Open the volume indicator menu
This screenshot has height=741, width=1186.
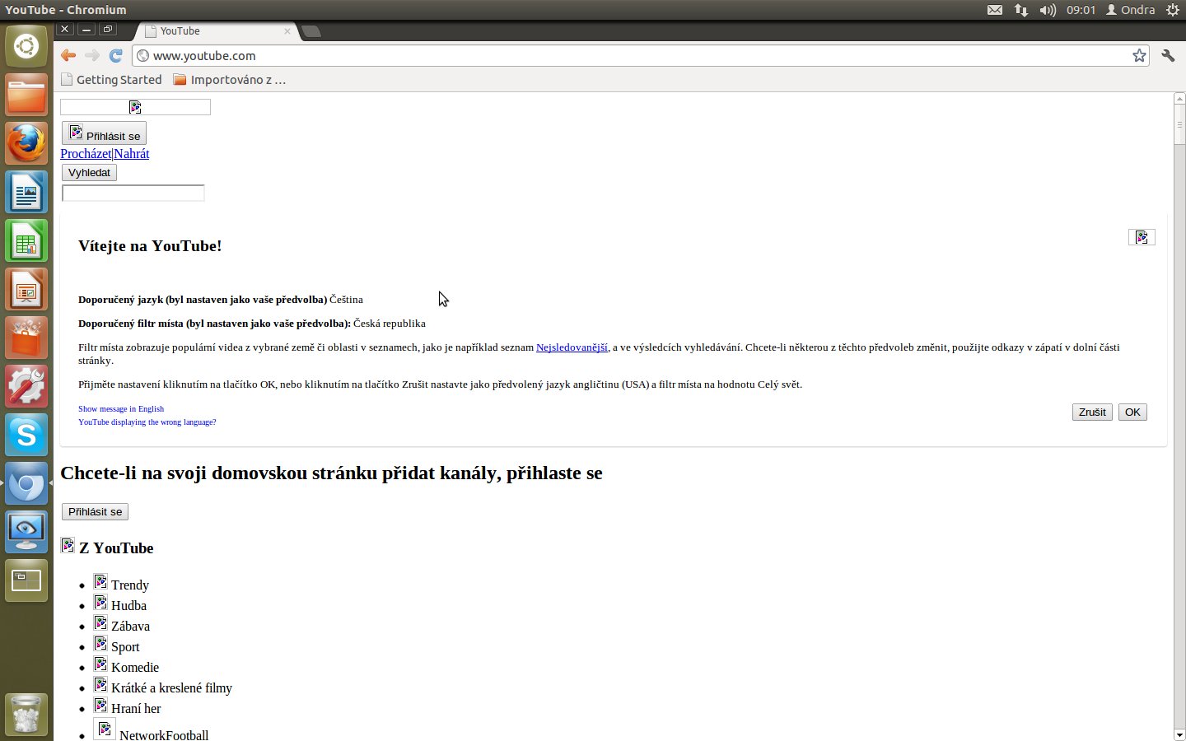pyautogui.click(x=1048, y=10)
